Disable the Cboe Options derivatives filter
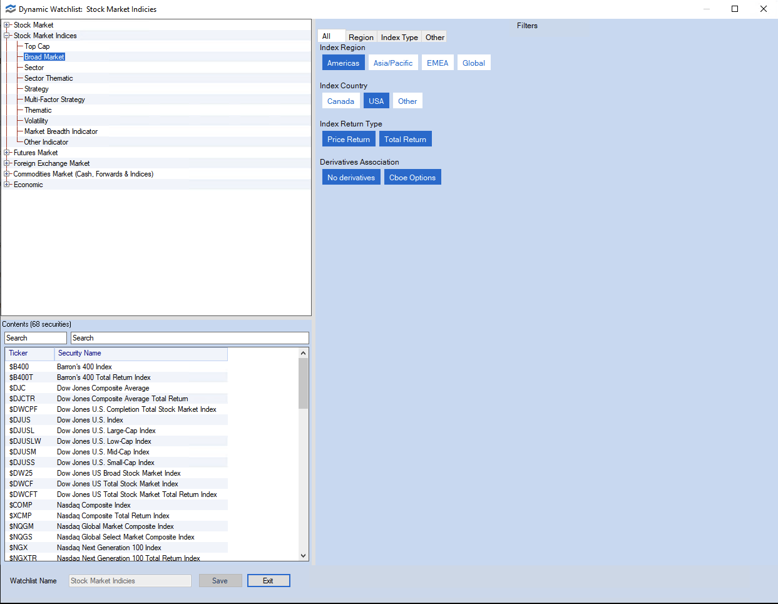778x604 pixels. point(412,177)
